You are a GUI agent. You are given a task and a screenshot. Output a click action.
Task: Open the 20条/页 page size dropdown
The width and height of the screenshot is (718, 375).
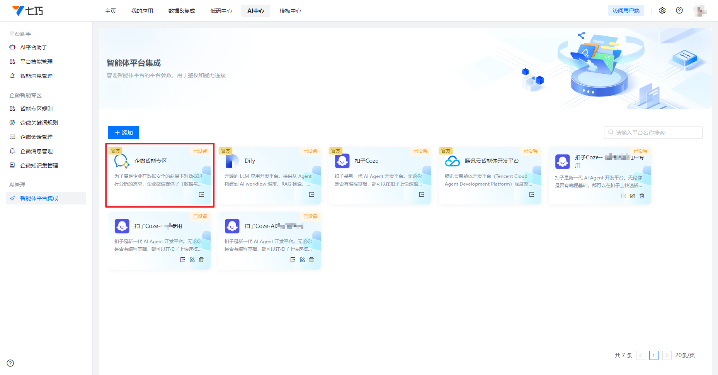[685, 355]
